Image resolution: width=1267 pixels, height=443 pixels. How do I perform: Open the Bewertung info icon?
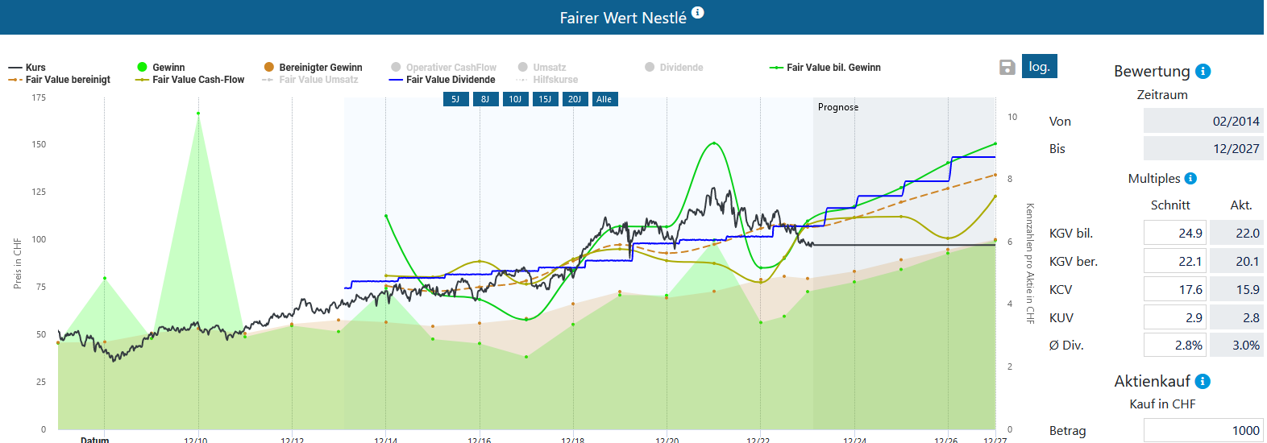(1203, 71)
